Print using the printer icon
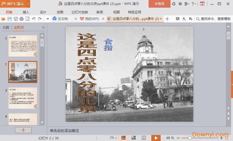 pos(22,19)
